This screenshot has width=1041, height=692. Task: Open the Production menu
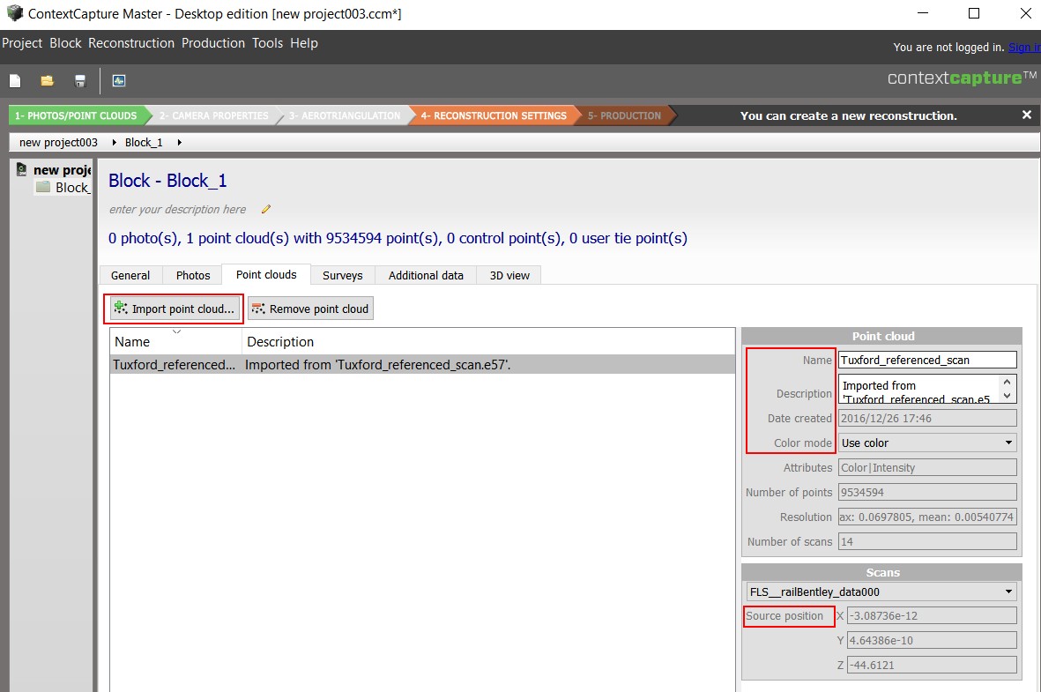pyautogui.click(x=213, y=43)
